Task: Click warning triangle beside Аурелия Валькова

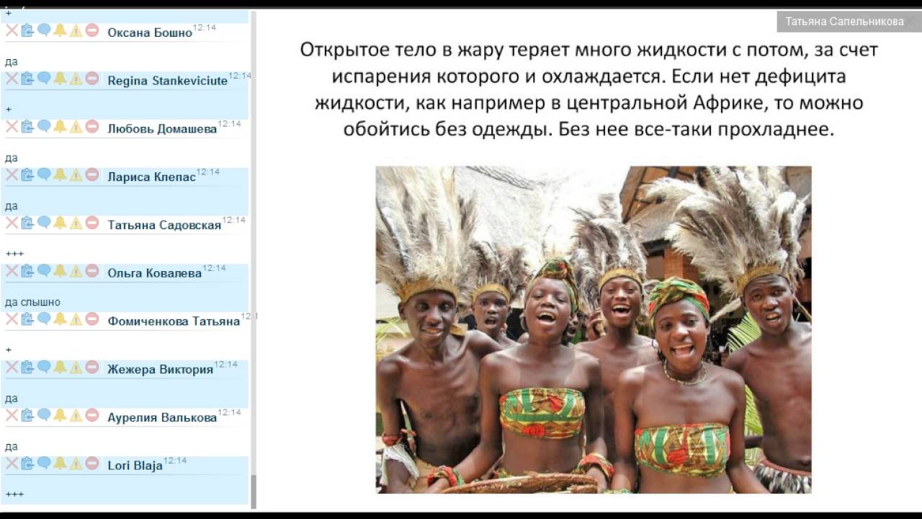Action: tap(76, 415)
